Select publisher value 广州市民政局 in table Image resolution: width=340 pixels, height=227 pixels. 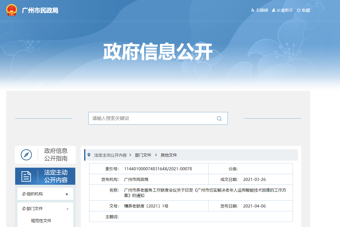pos(136,180)
